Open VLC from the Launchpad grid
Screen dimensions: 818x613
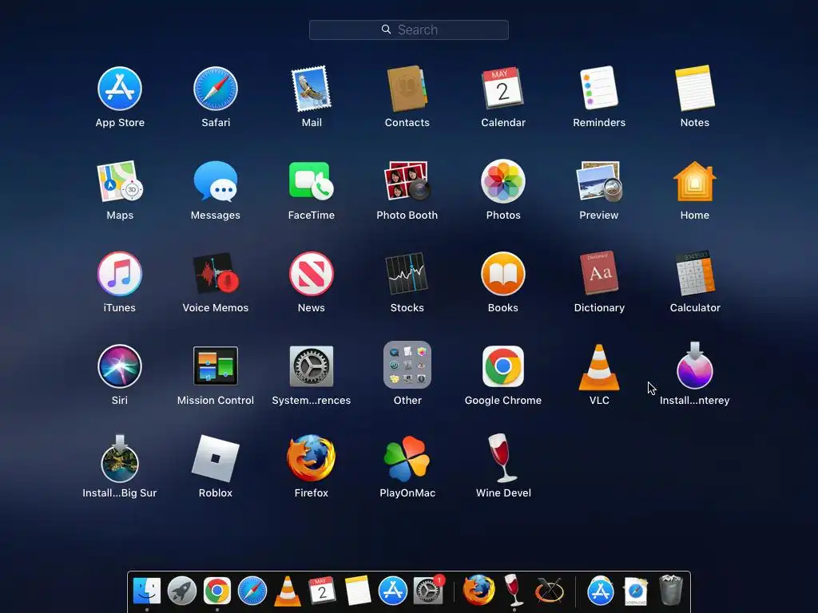pos(599,367)
